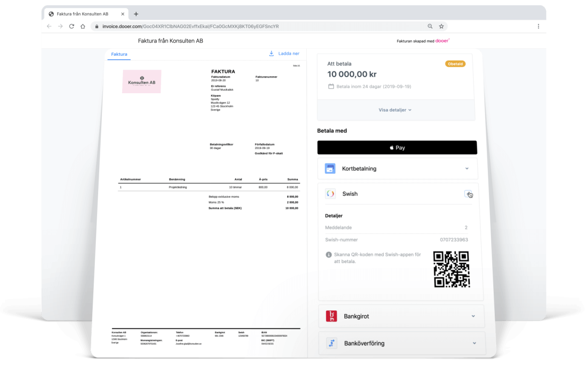The width and height of the screenshot is (586, 366).
Task: Expand Visa detaljer
Action: pos(395,110)
